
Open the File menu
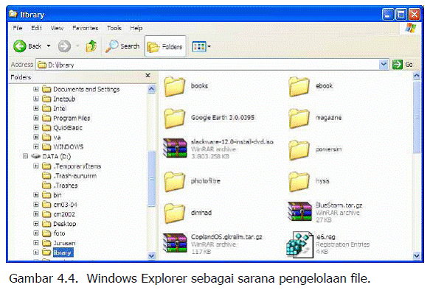18,28
